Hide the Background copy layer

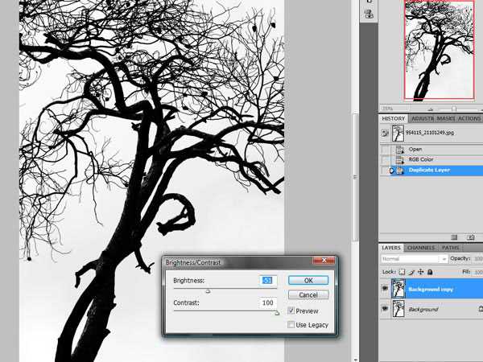pyautogui.click(x=385, y=289)
